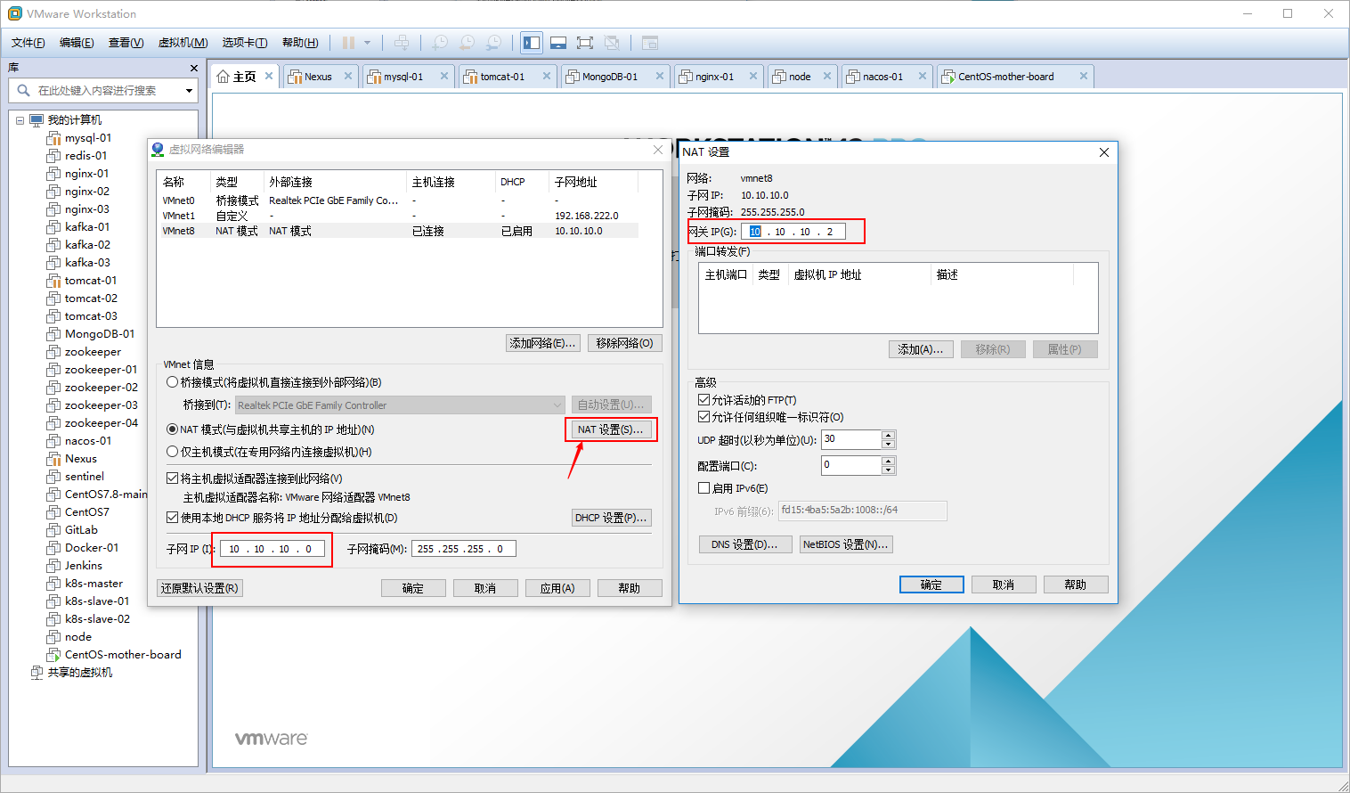Select the NAT 模式 radio button
This screenshot has width=1350, height=793.
[x=173, y=429]
